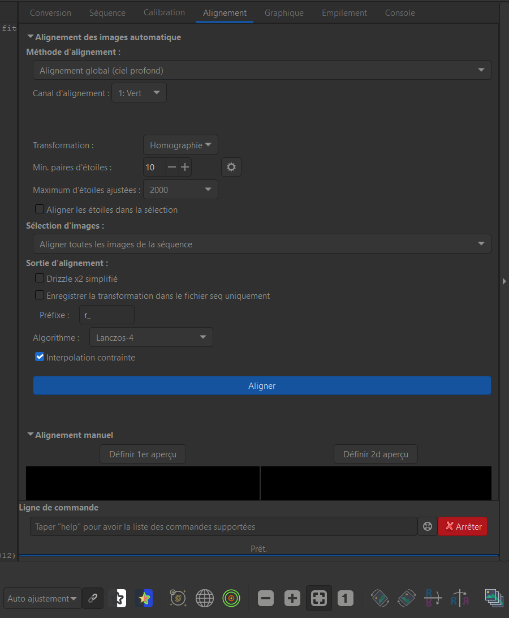Open image selection sequence dropdown
Screen dimensions: 509x618
tap(262, 244)
